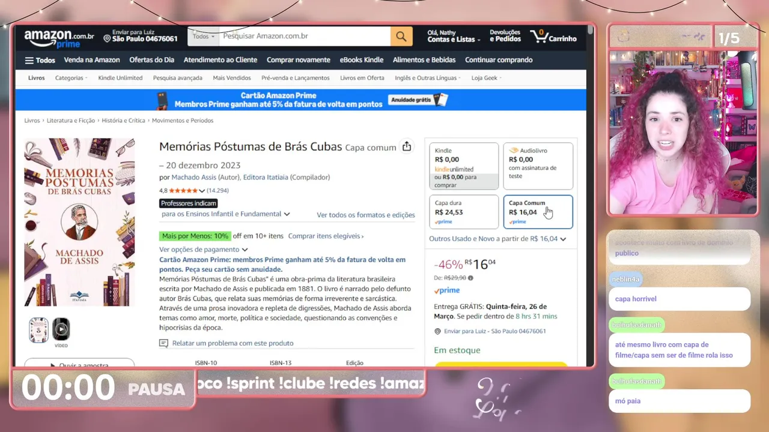Expand the Contas e Listas menu
This screenshot has width=769, height=432.
pos(454,36)
